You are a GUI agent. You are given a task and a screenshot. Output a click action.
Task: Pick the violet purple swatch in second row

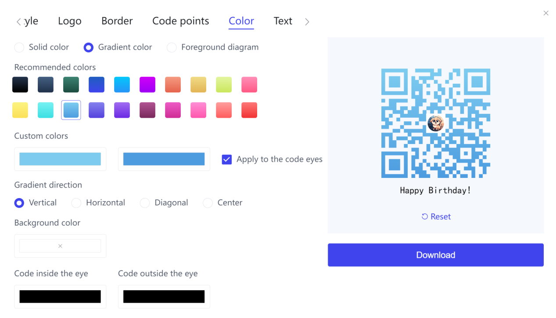pos(122,110)
